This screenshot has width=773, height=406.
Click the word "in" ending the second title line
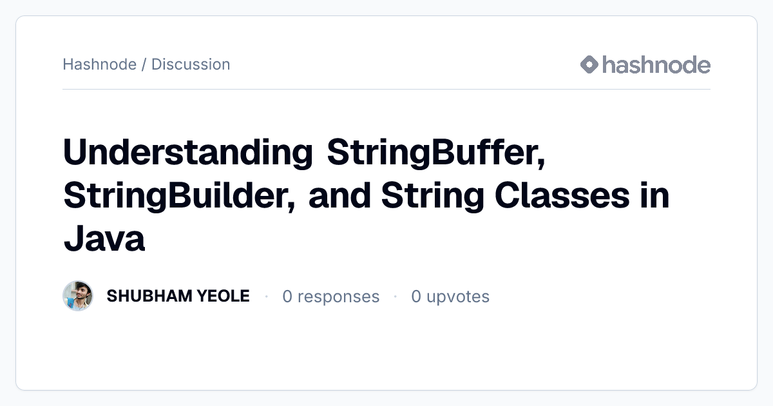coord(656,196)
